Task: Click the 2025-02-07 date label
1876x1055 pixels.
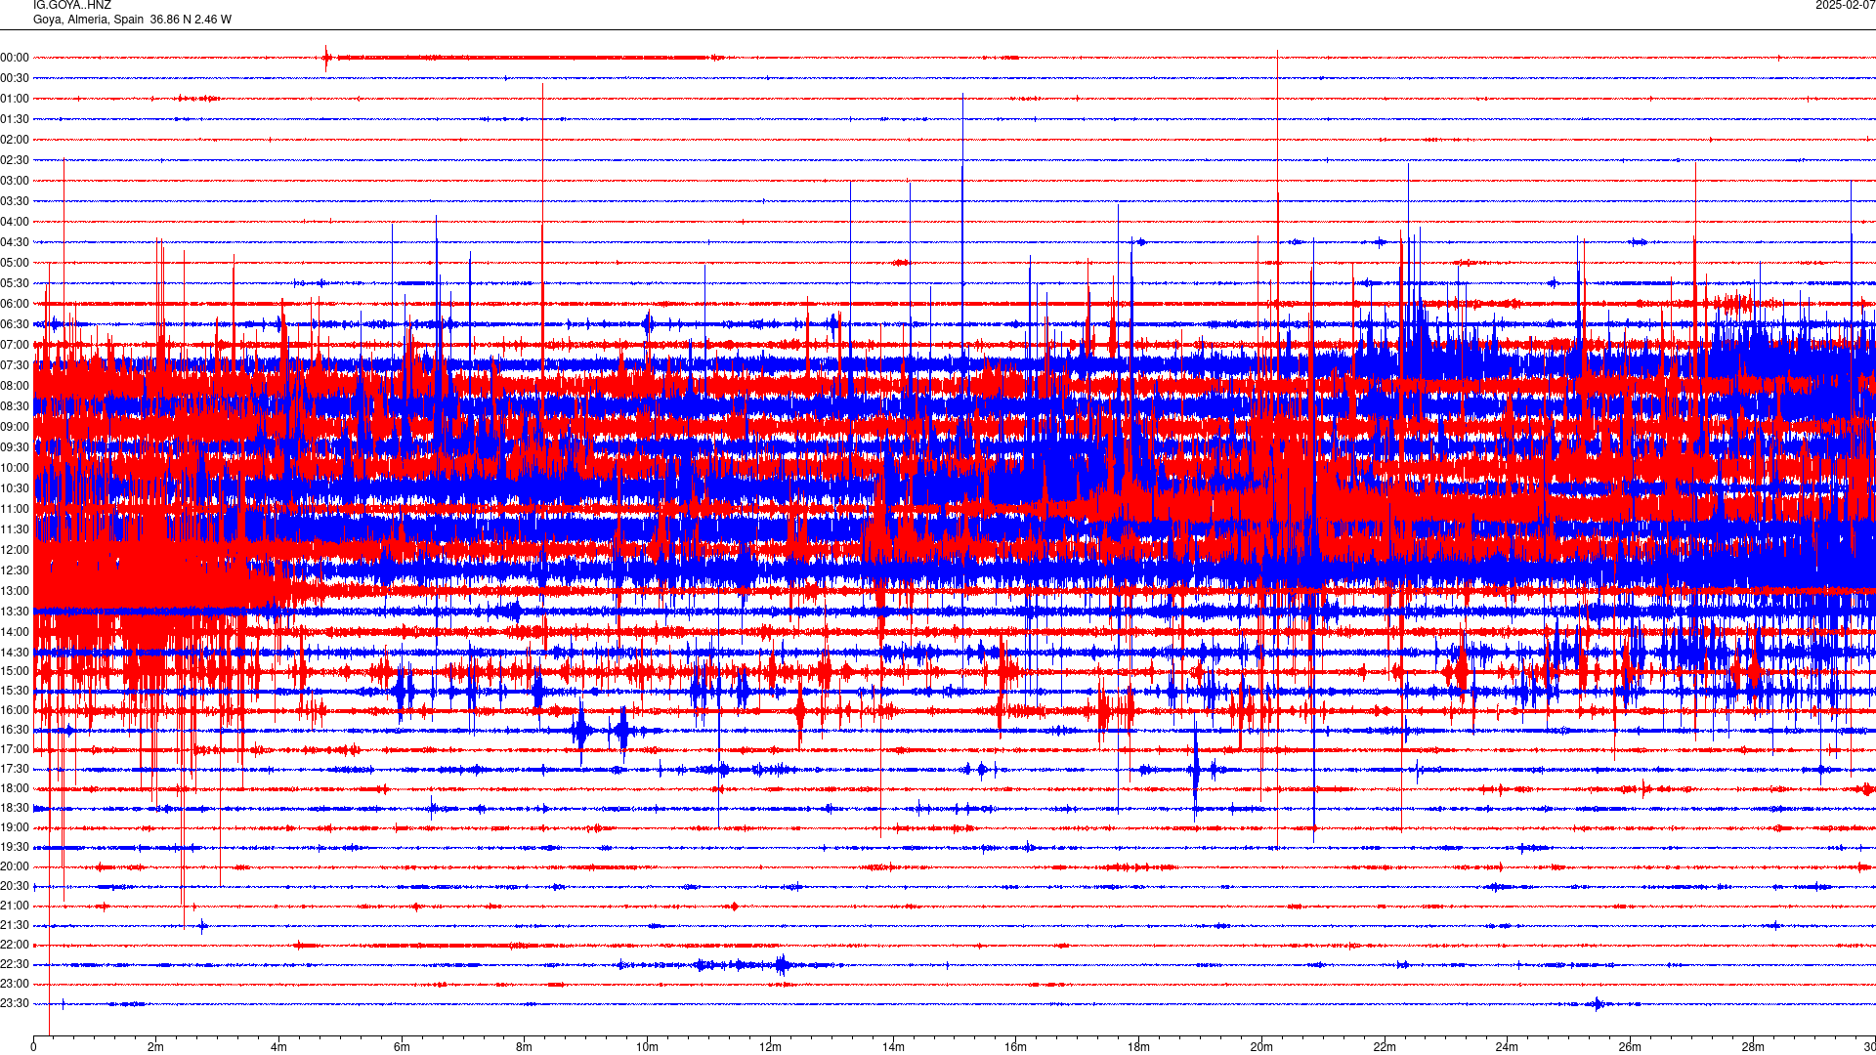Action: click(1845, 5)
